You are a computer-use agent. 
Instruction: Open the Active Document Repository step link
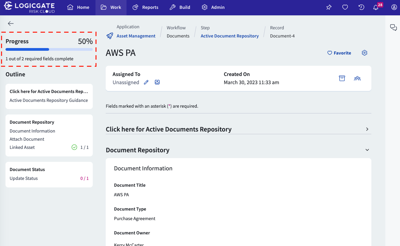(x=229, y=36)
